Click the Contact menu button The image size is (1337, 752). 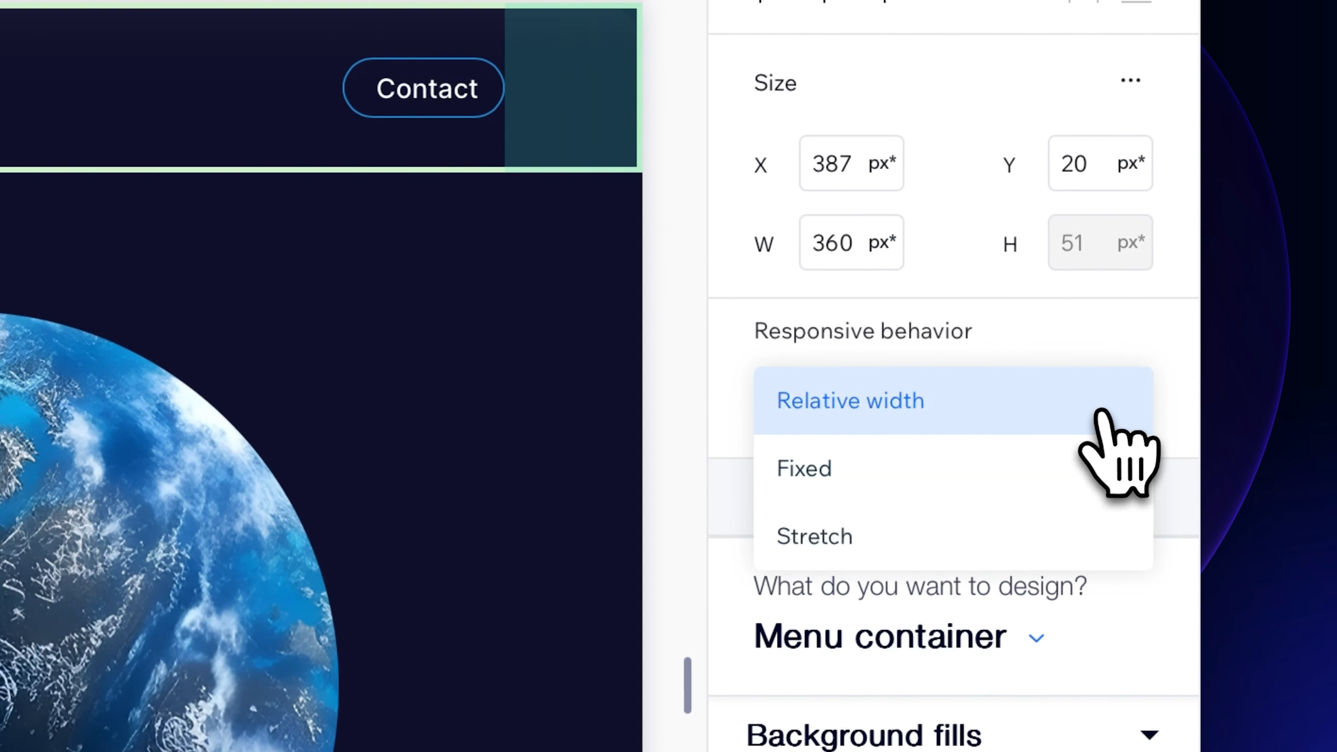coord(423,88)
